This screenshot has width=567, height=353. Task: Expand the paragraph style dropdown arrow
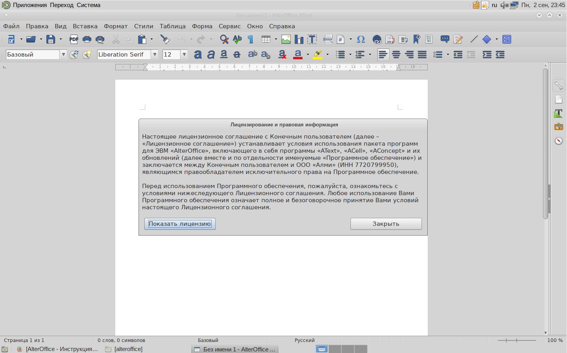(63, 55)
